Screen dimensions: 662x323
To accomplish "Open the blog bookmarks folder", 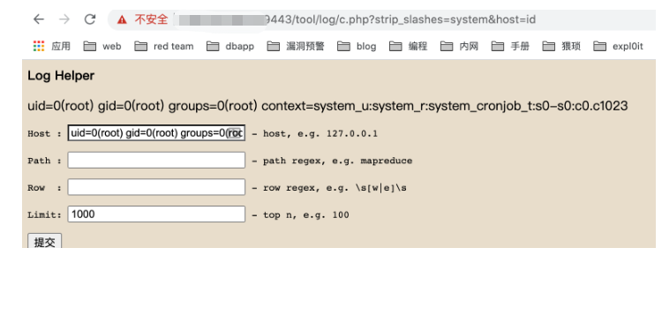I will pos(357,46).
